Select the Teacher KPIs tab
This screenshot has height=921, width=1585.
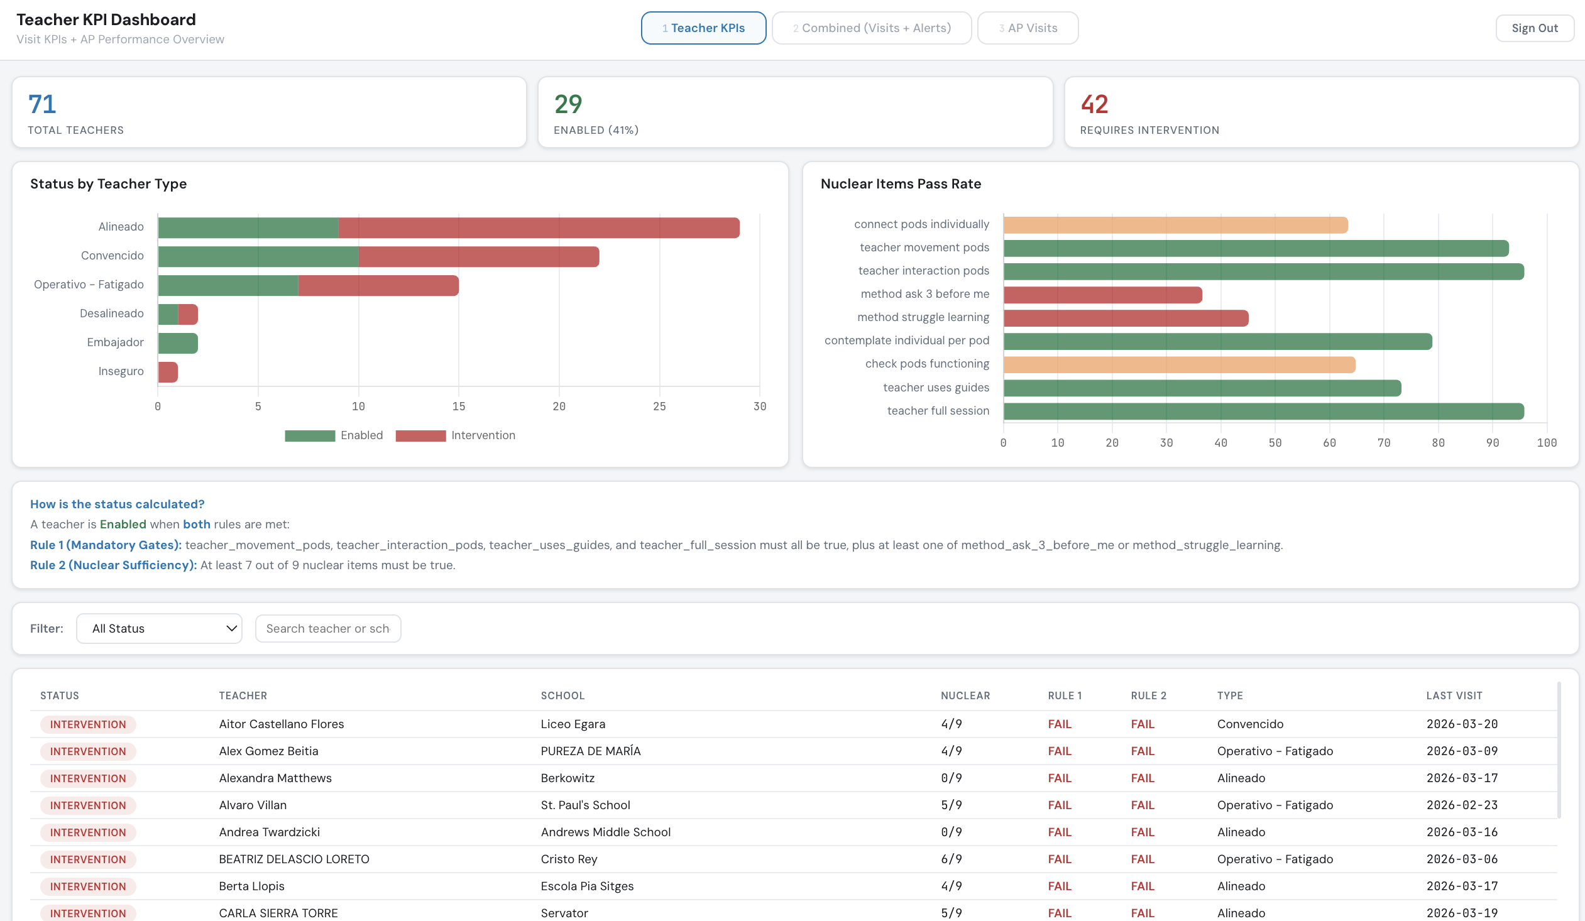pos(703,28)
